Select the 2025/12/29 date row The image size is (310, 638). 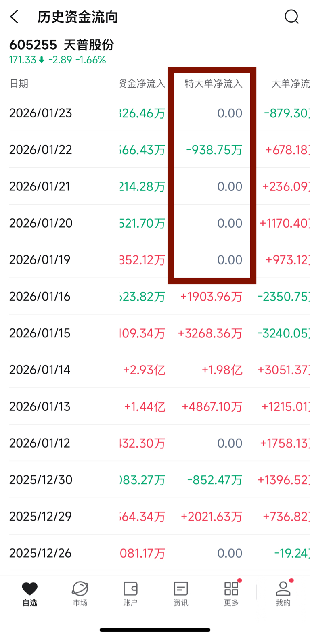click(x=40, y=516)
